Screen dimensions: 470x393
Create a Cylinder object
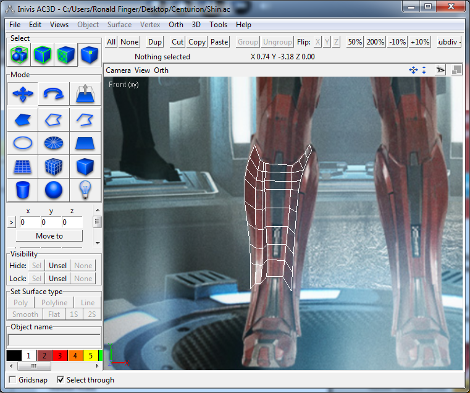[x=23, y=190]
